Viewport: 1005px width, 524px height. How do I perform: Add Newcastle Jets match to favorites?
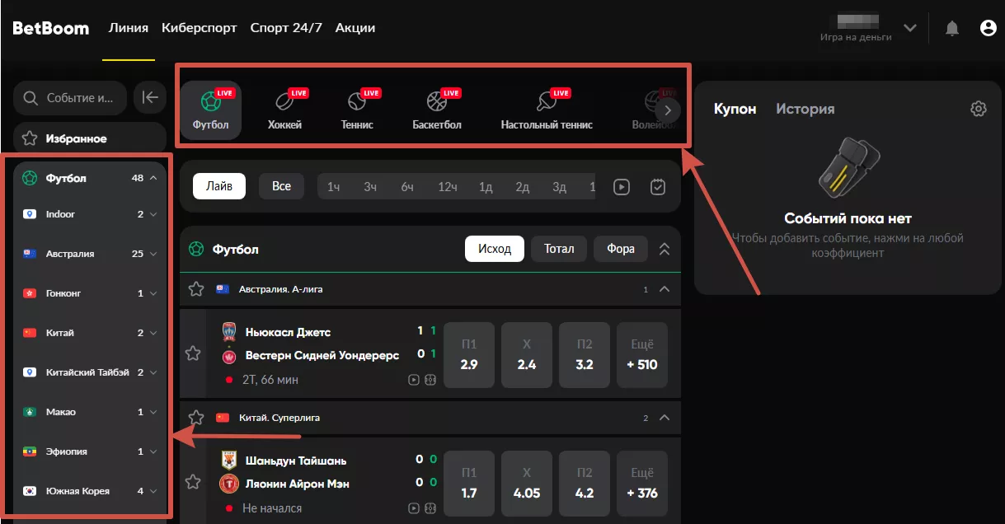pos(193,353)
